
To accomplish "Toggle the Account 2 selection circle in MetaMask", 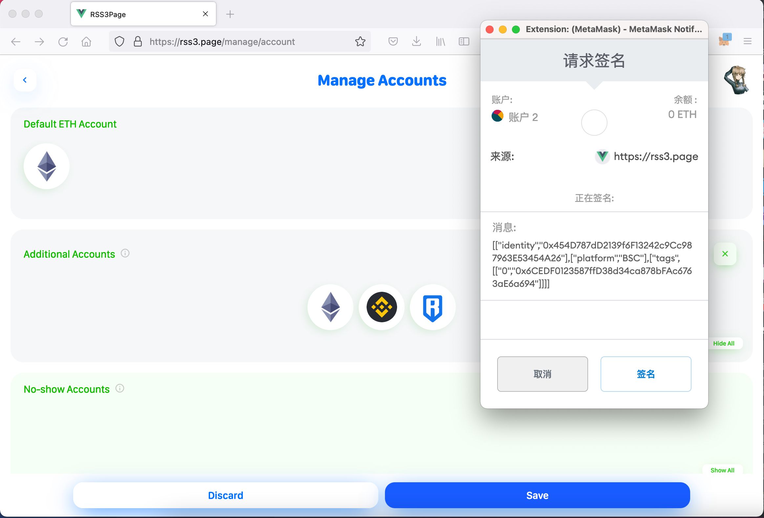I will (x=594, y=122).
